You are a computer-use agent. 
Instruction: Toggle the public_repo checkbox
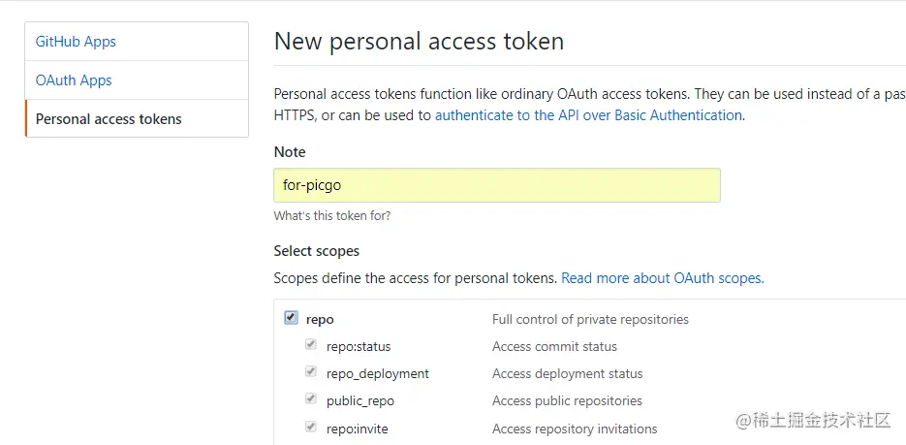click(311, 398)
